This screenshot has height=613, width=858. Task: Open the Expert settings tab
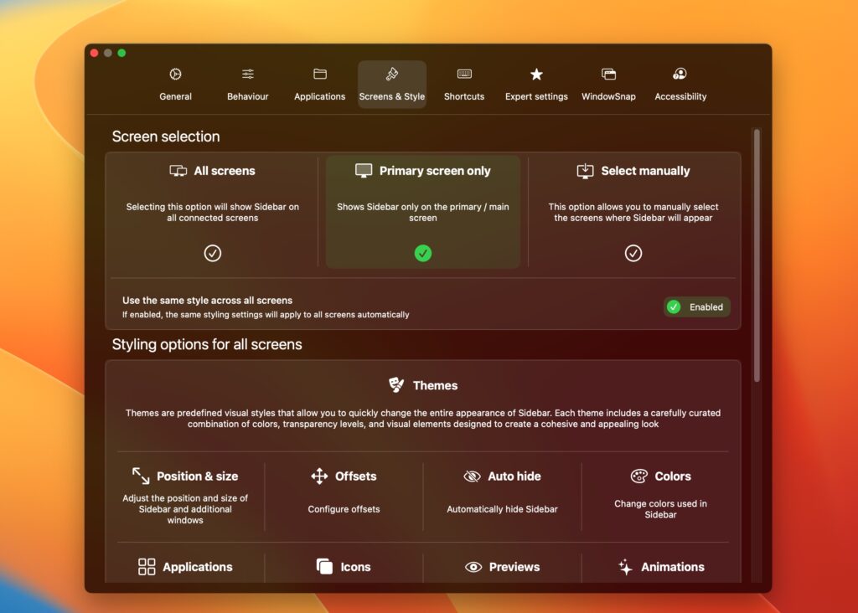[x=536, y=83]
